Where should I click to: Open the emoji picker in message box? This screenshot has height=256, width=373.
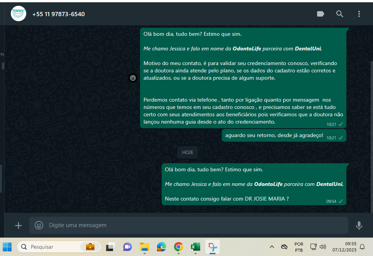tap(39, 225)
